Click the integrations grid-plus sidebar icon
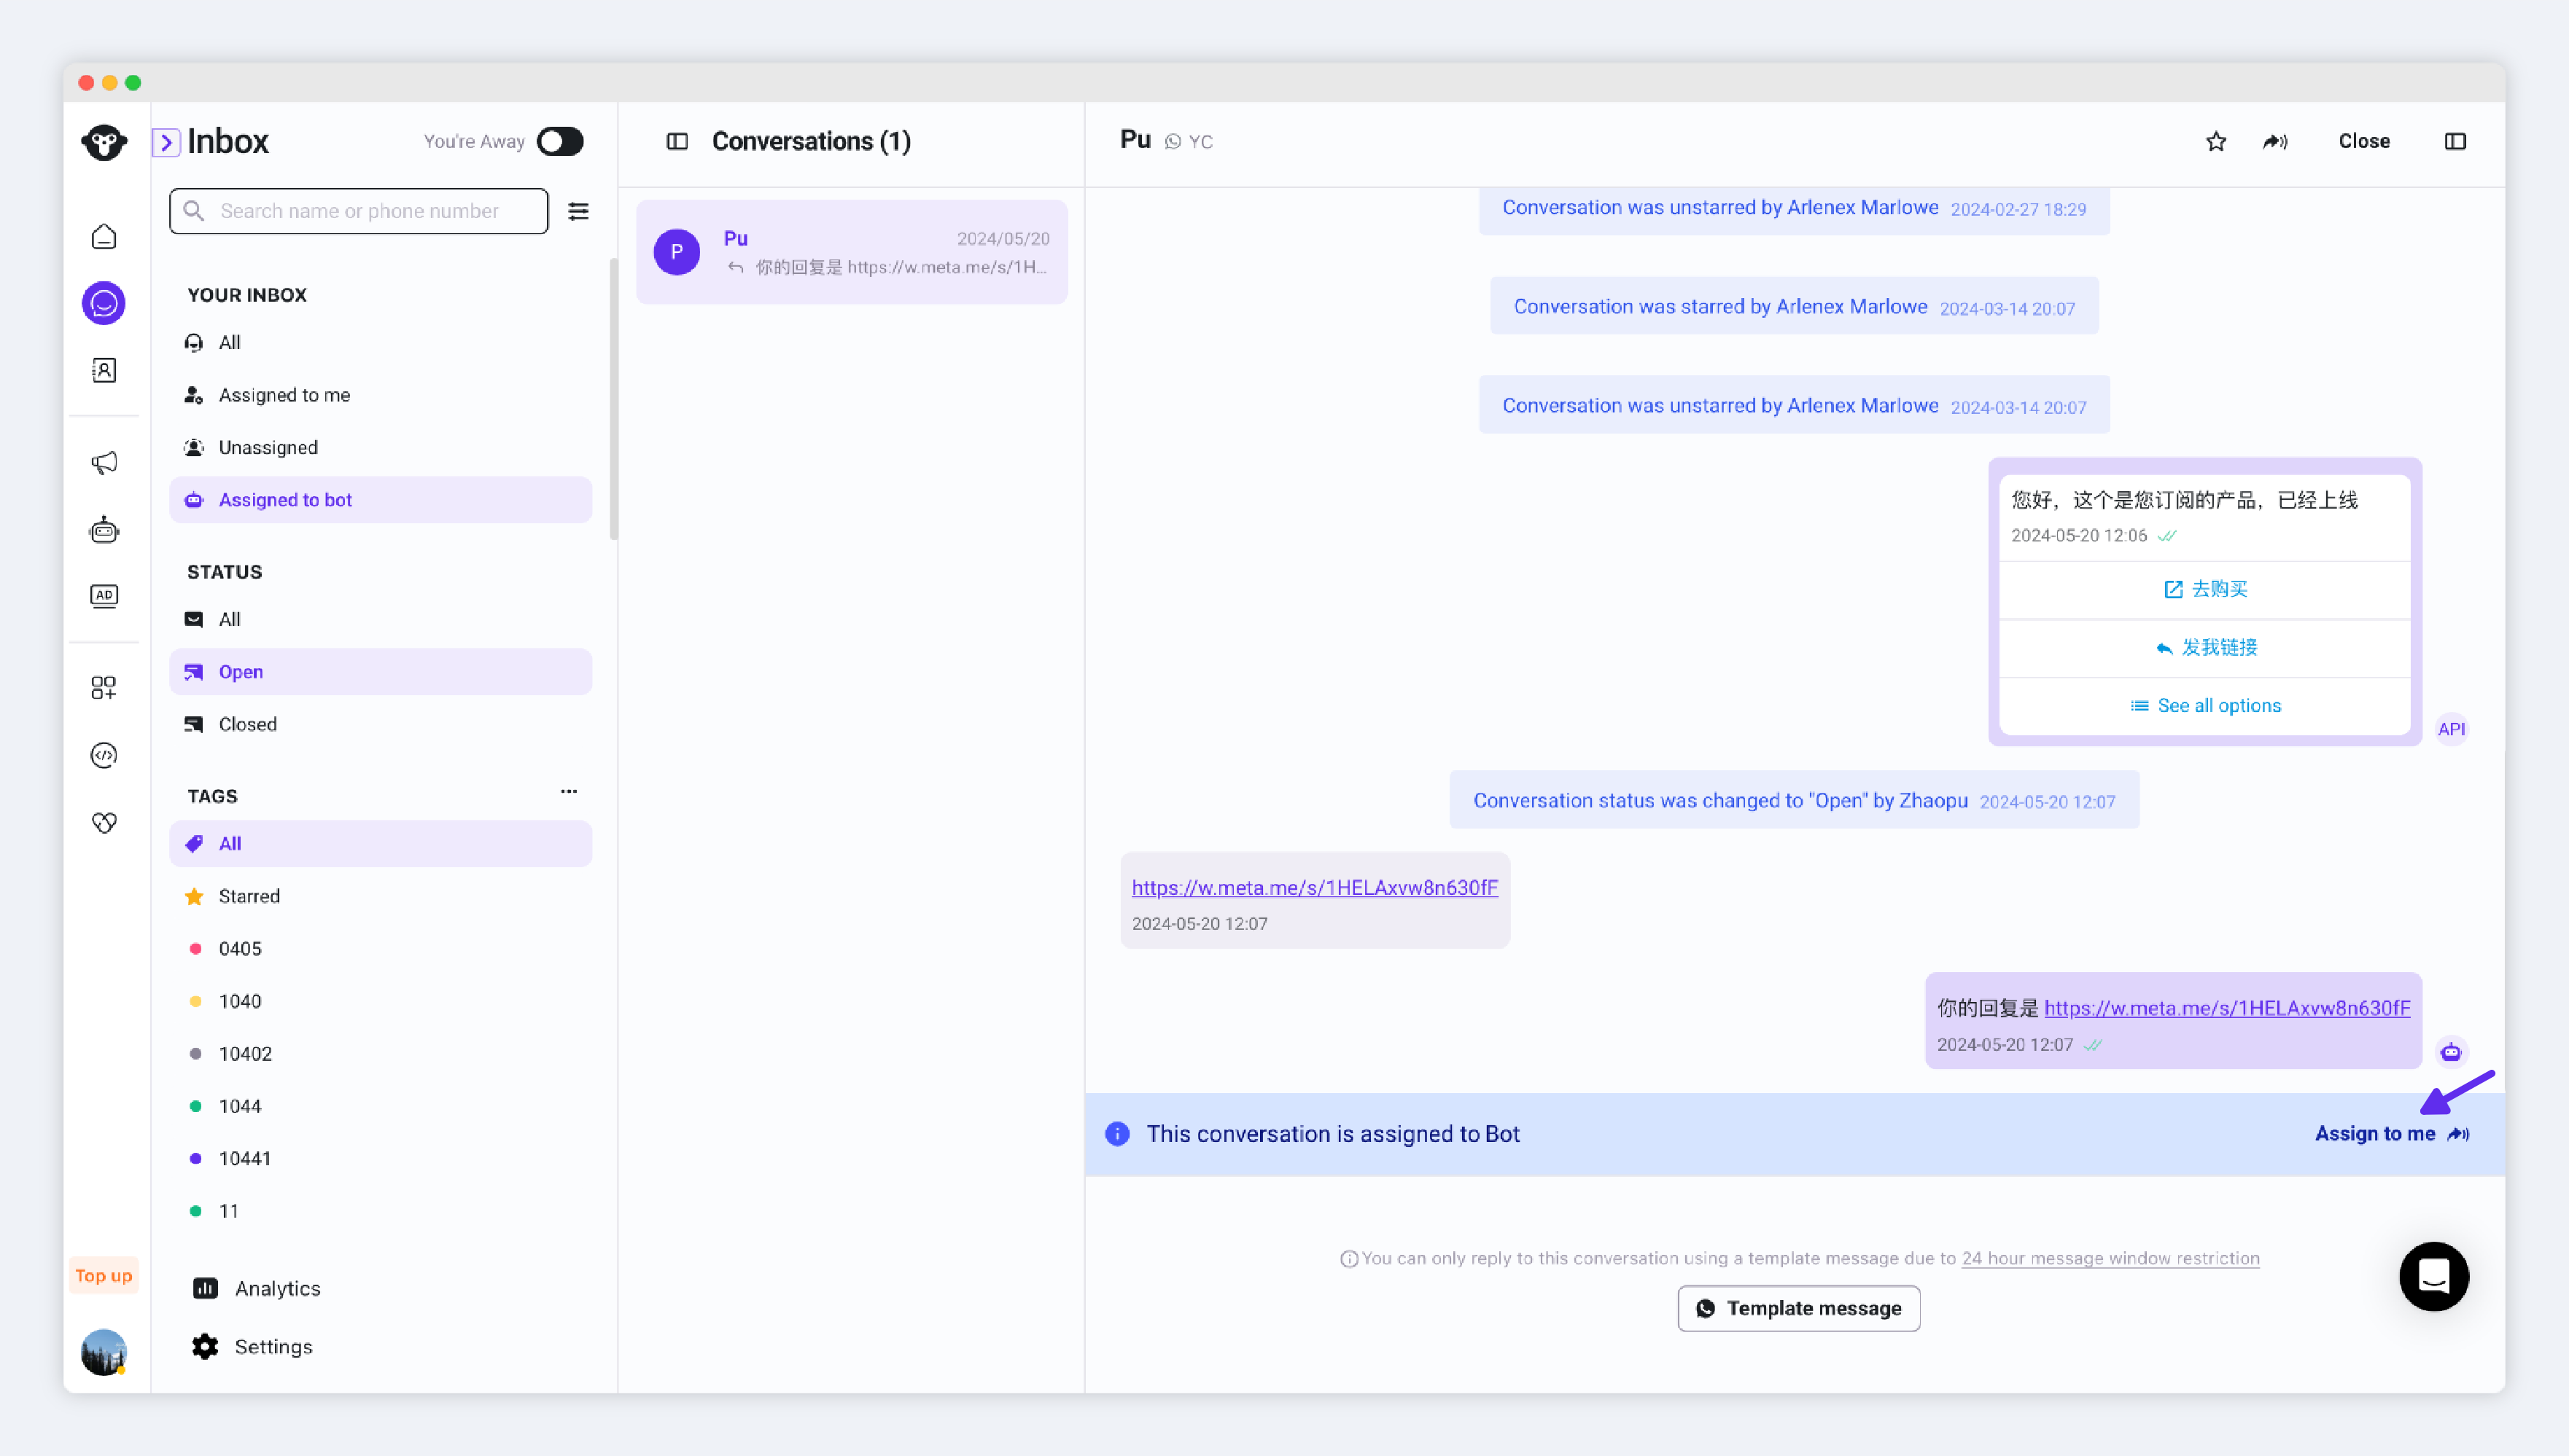Screen dimensions: 2569x1456 click(104, 687)
